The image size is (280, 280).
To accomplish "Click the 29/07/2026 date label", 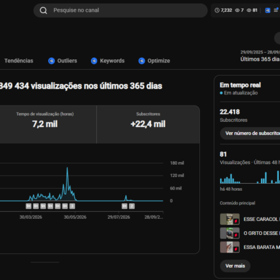I will 119,217.
